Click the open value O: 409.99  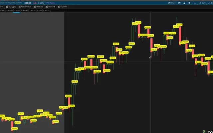(9, 10)
